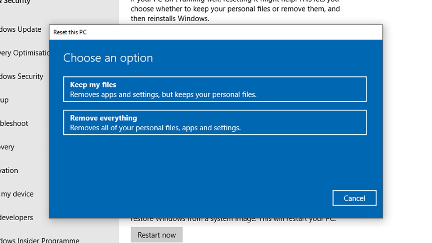Select Recovery in the sidebar

coord(7,147)
